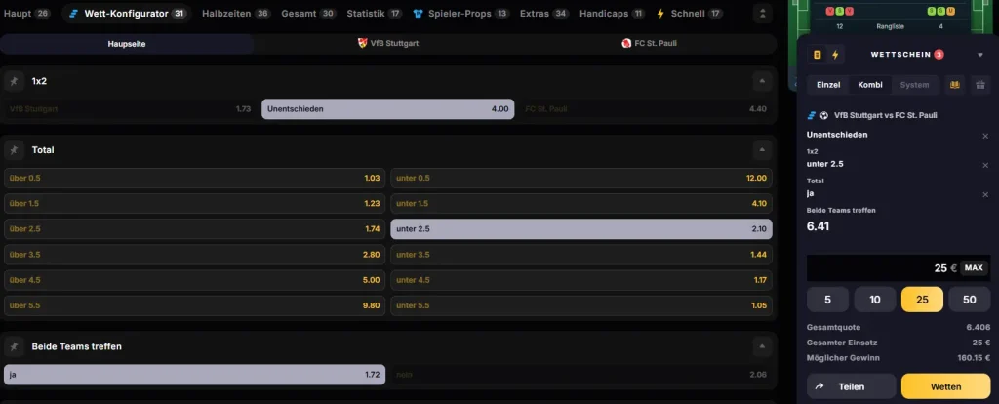Select VfB Stuttgart win at 1.73

[x=130, y=109]
